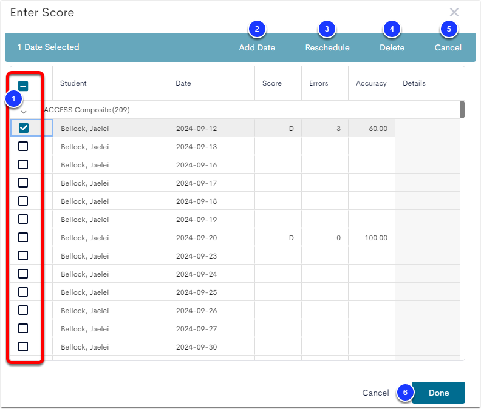Screen dimensions: 481x409
Task: Collapse the ACCESS Composite (209) group
Action: pyautogui.click(x=24, y=112)
